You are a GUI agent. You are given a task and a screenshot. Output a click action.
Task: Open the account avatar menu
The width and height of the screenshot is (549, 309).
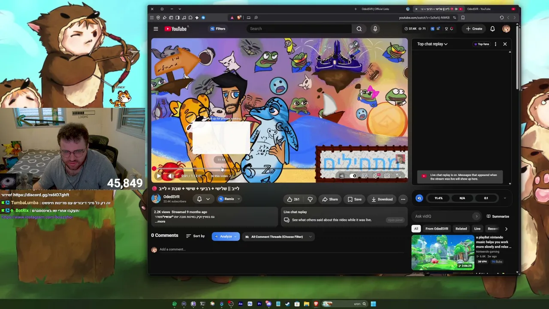[506, 29]
